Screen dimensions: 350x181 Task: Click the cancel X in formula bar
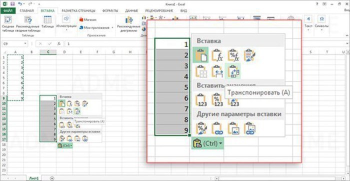pos(40,43)
